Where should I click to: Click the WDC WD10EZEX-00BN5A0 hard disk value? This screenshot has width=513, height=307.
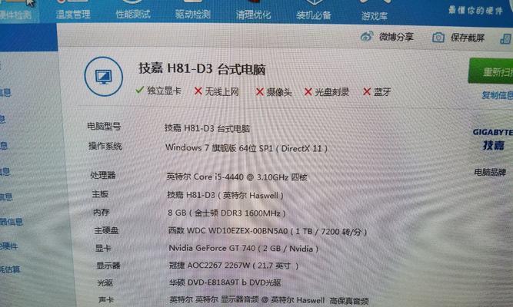[268, 231]
